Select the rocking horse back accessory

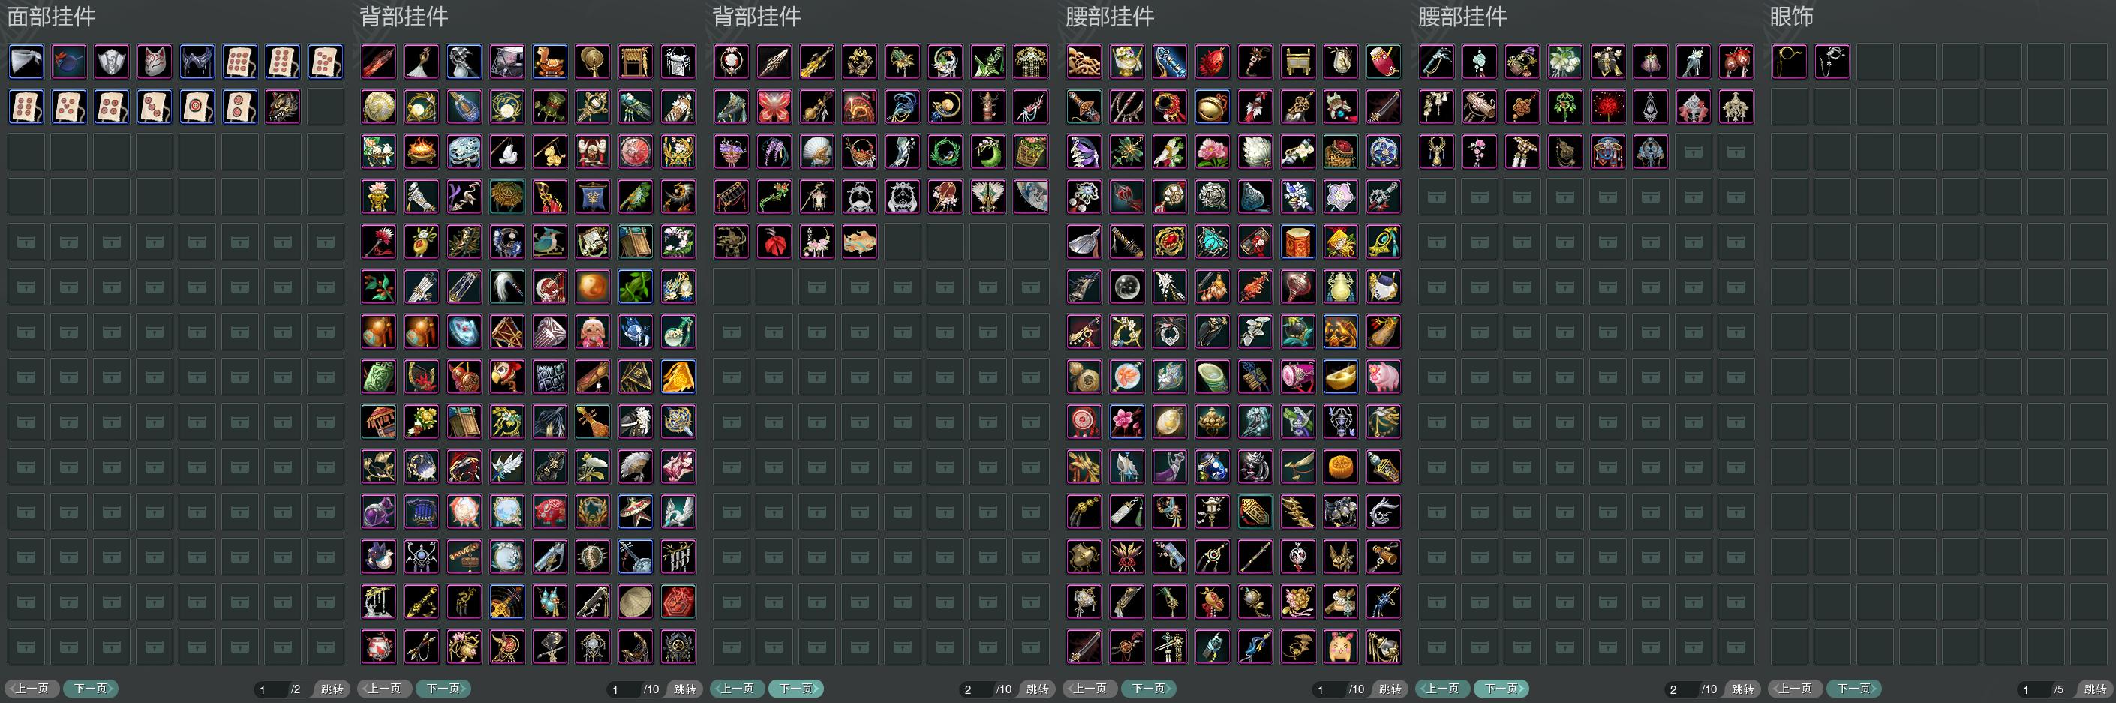coord(549,62)
